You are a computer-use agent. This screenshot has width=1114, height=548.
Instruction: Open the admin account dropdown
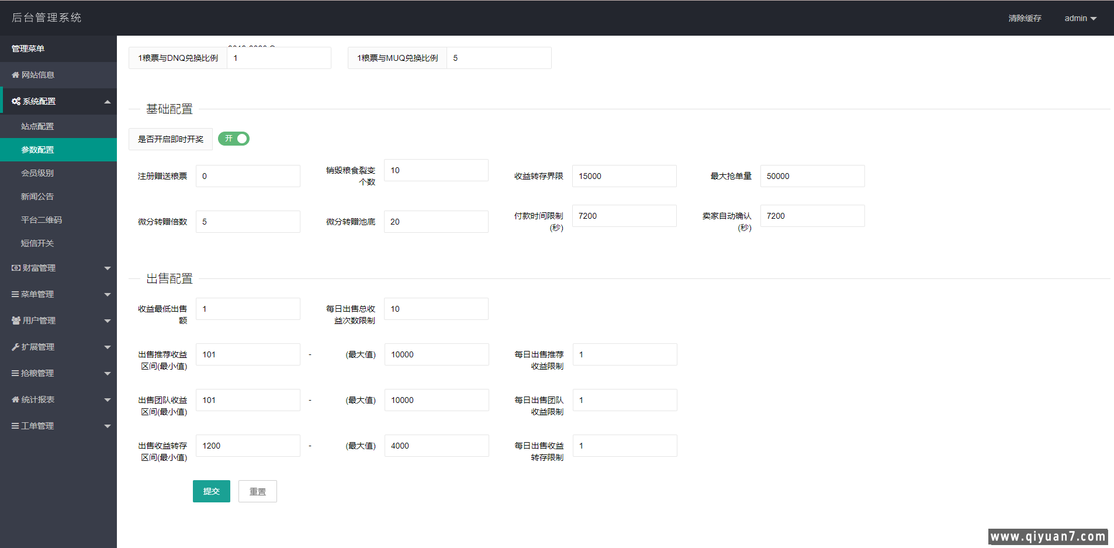(x=1080, y=18)
